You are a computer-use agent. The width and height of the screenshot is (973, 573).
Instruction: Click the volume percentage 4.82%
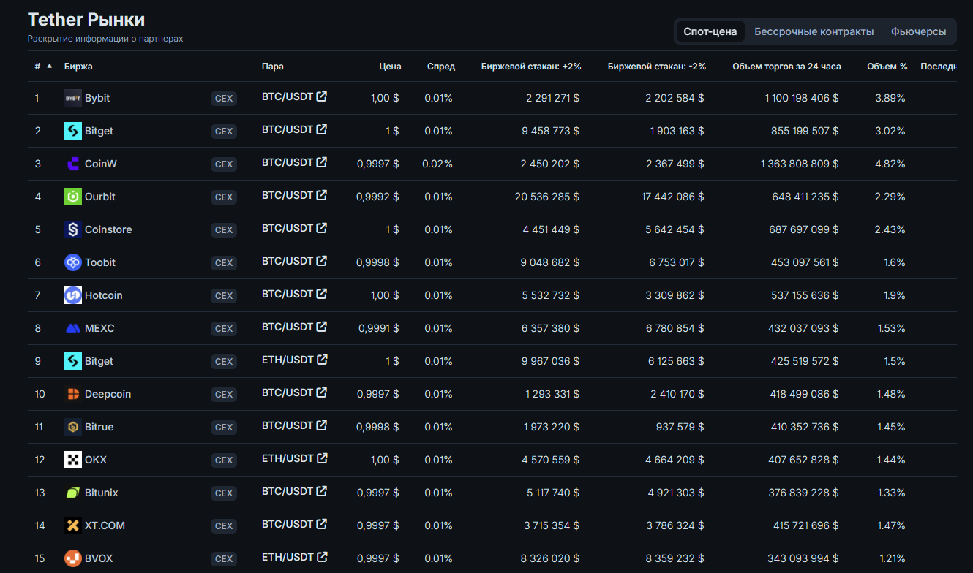[890, 164]
